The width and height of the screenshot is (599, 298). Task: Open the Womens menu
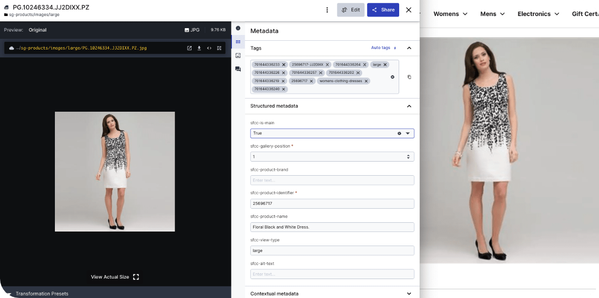[450, 14]
